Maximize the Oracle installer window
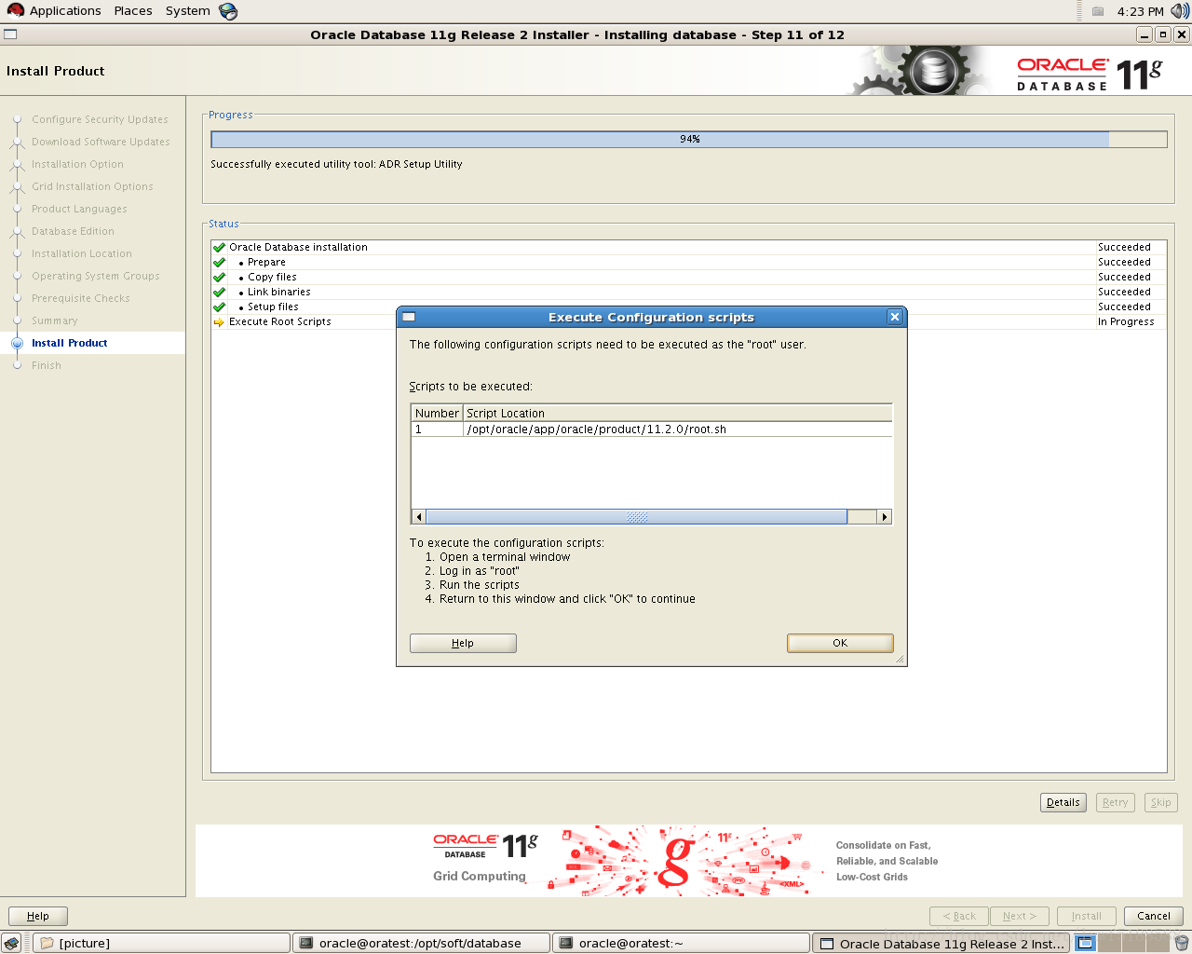Image resolution: width=1192 pixels, height=954 pixels. point(1162,34)
